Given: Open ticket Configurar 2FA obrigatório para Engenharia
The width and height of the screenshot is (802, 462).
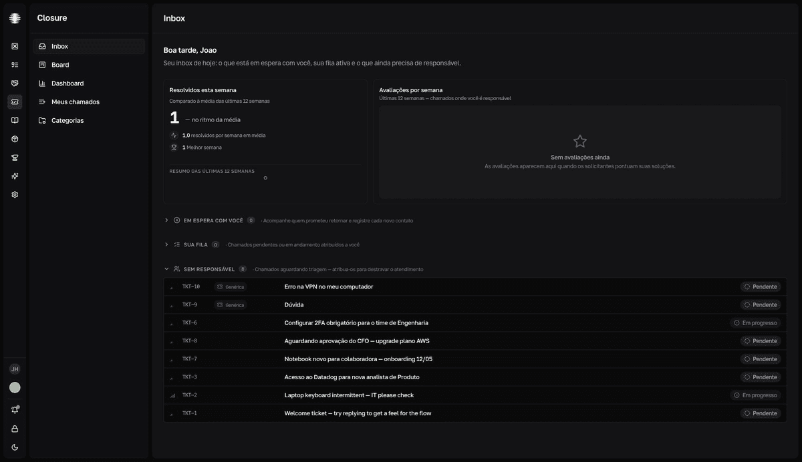Looking at the screenshot, I should 356,323.
